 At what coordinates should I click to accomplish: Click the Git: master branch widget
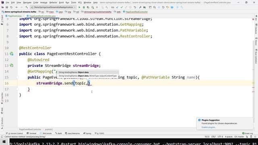[x=239, y=137]
